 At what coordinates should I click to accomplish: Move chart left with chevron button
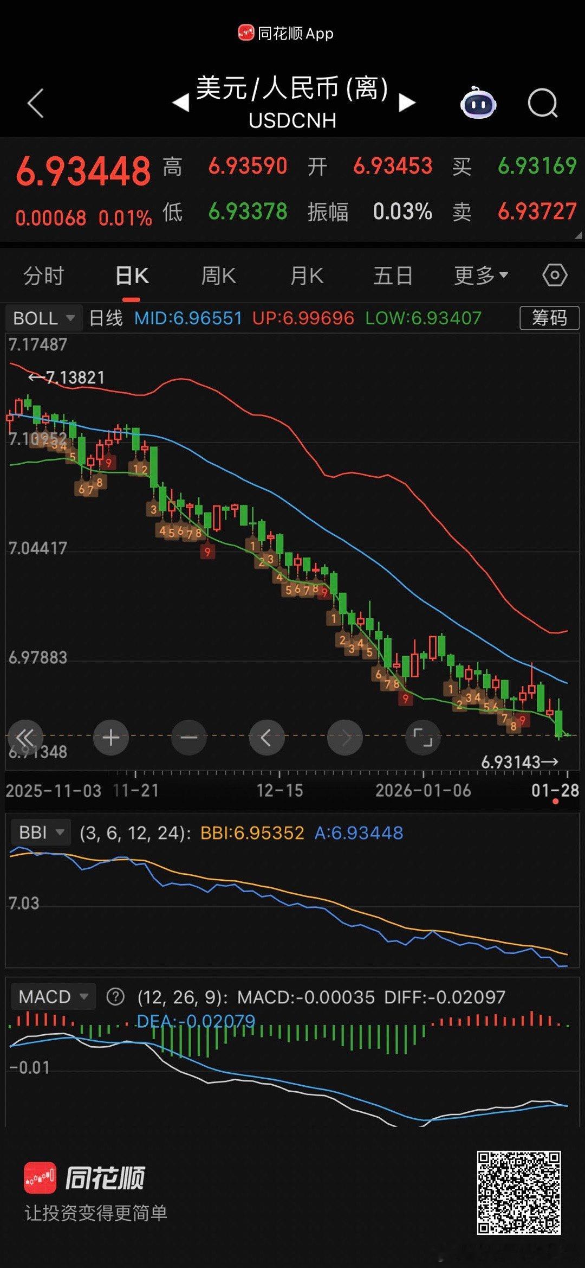(x=267, y=738)
